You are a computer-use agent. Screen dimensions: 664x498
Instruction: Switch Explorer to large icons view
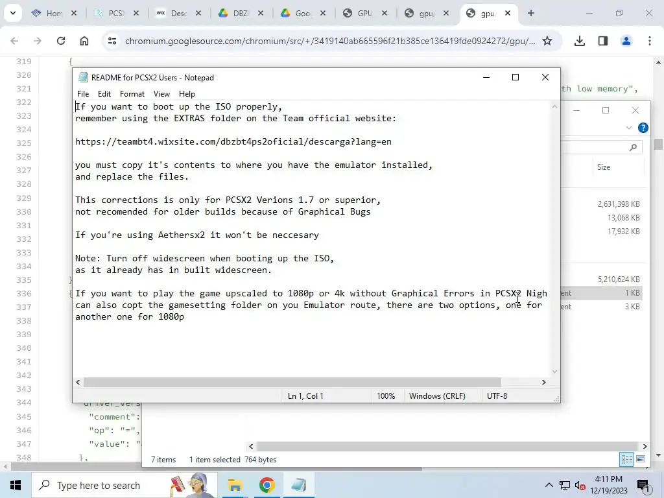(x=640, y=459)
